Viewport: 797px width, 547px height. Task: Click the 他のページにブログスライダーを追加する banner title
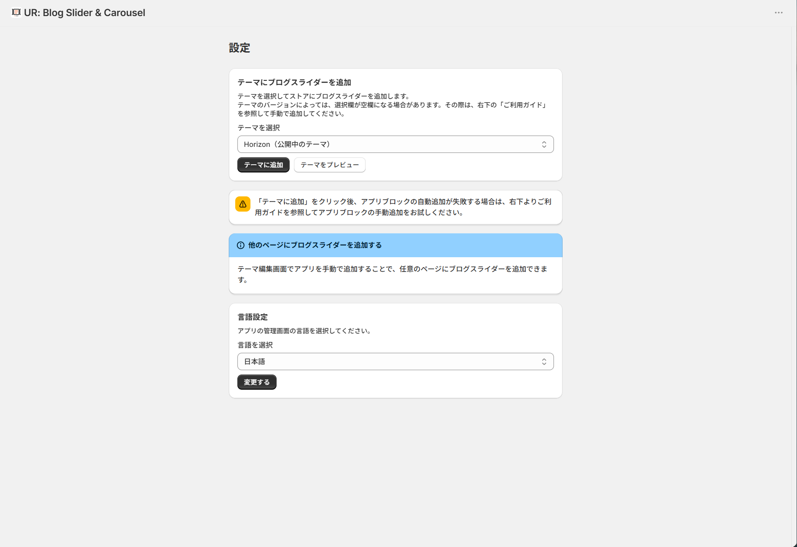[315, 245]
